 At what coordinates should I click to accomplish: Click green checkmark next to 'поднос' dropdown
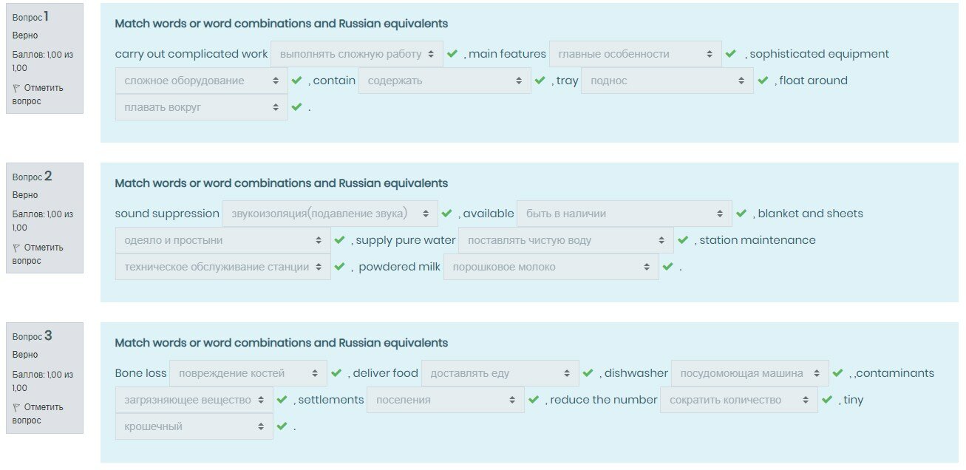pyautogui.click(x=762, y=81)
